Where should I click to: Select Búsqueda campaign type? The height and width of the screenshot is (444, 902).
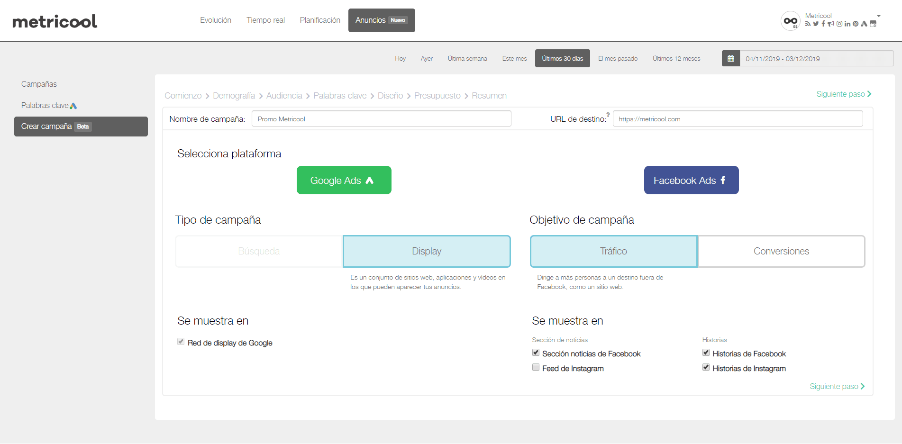click(259, 251)
